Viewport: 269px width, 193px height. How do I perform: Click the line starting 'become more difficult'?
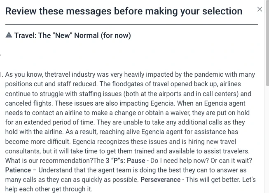tap(121, 142)
